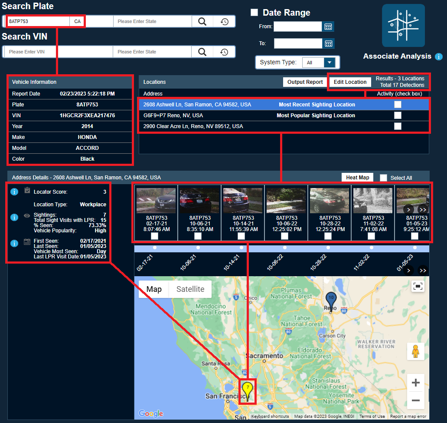
Task: Click the Search Plate magnifier icon
Action: point(202,21)
